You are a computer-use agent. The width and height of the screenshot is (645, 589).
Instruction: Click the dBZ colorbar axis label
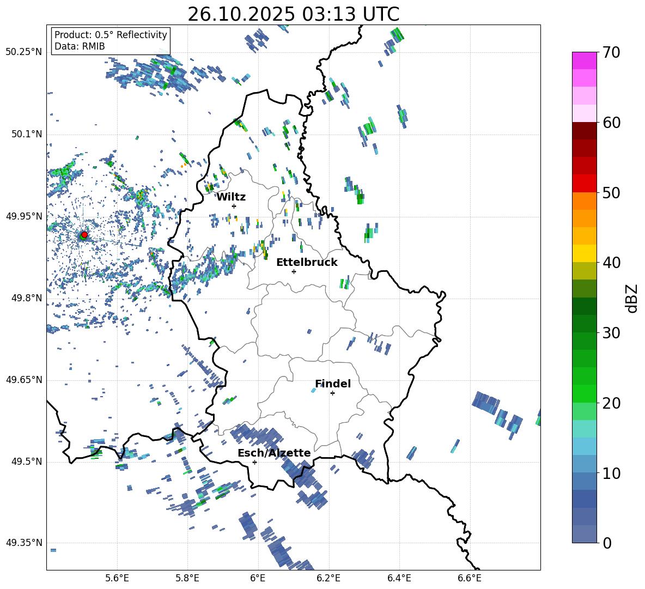tap(632, 298)
